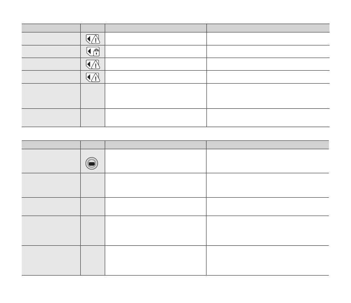Viewport: 351px width, 303px height.
Task: Click the memory card lock icon
Action: pyautogui.click(x=92, y=51)
